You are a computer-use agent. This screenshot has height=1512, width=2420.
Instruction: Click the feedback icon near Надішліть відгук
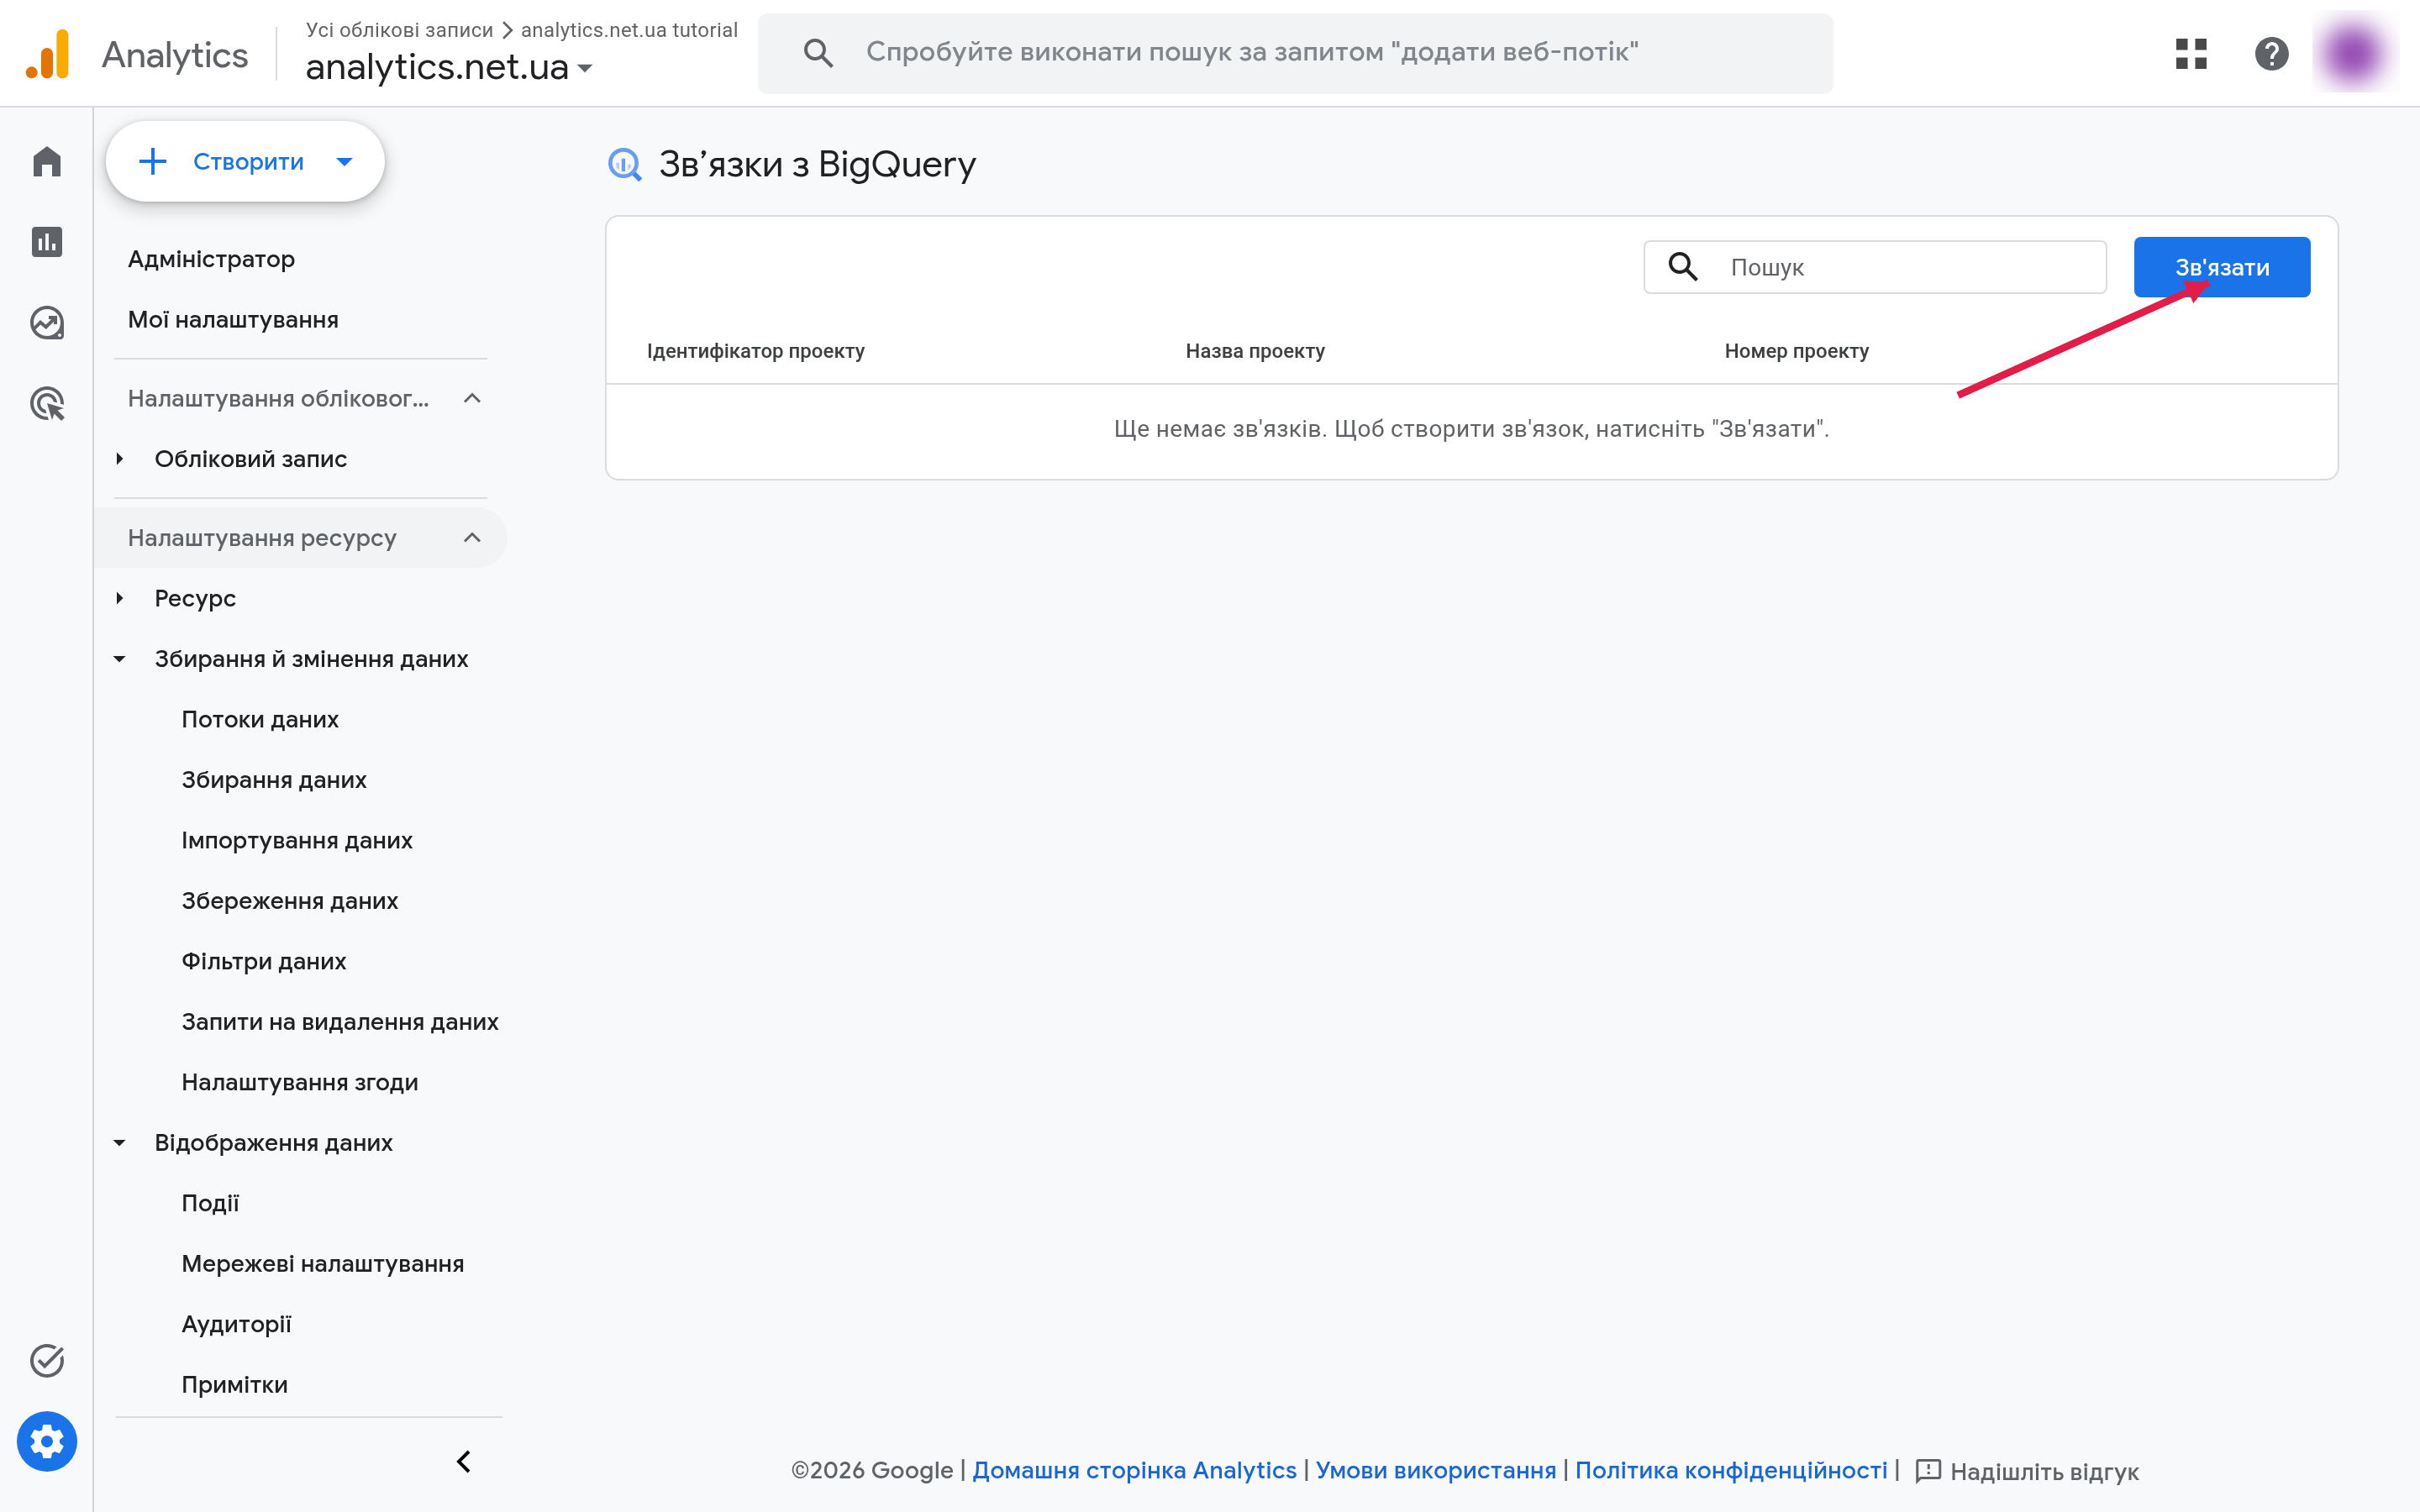(1927, 1471)
